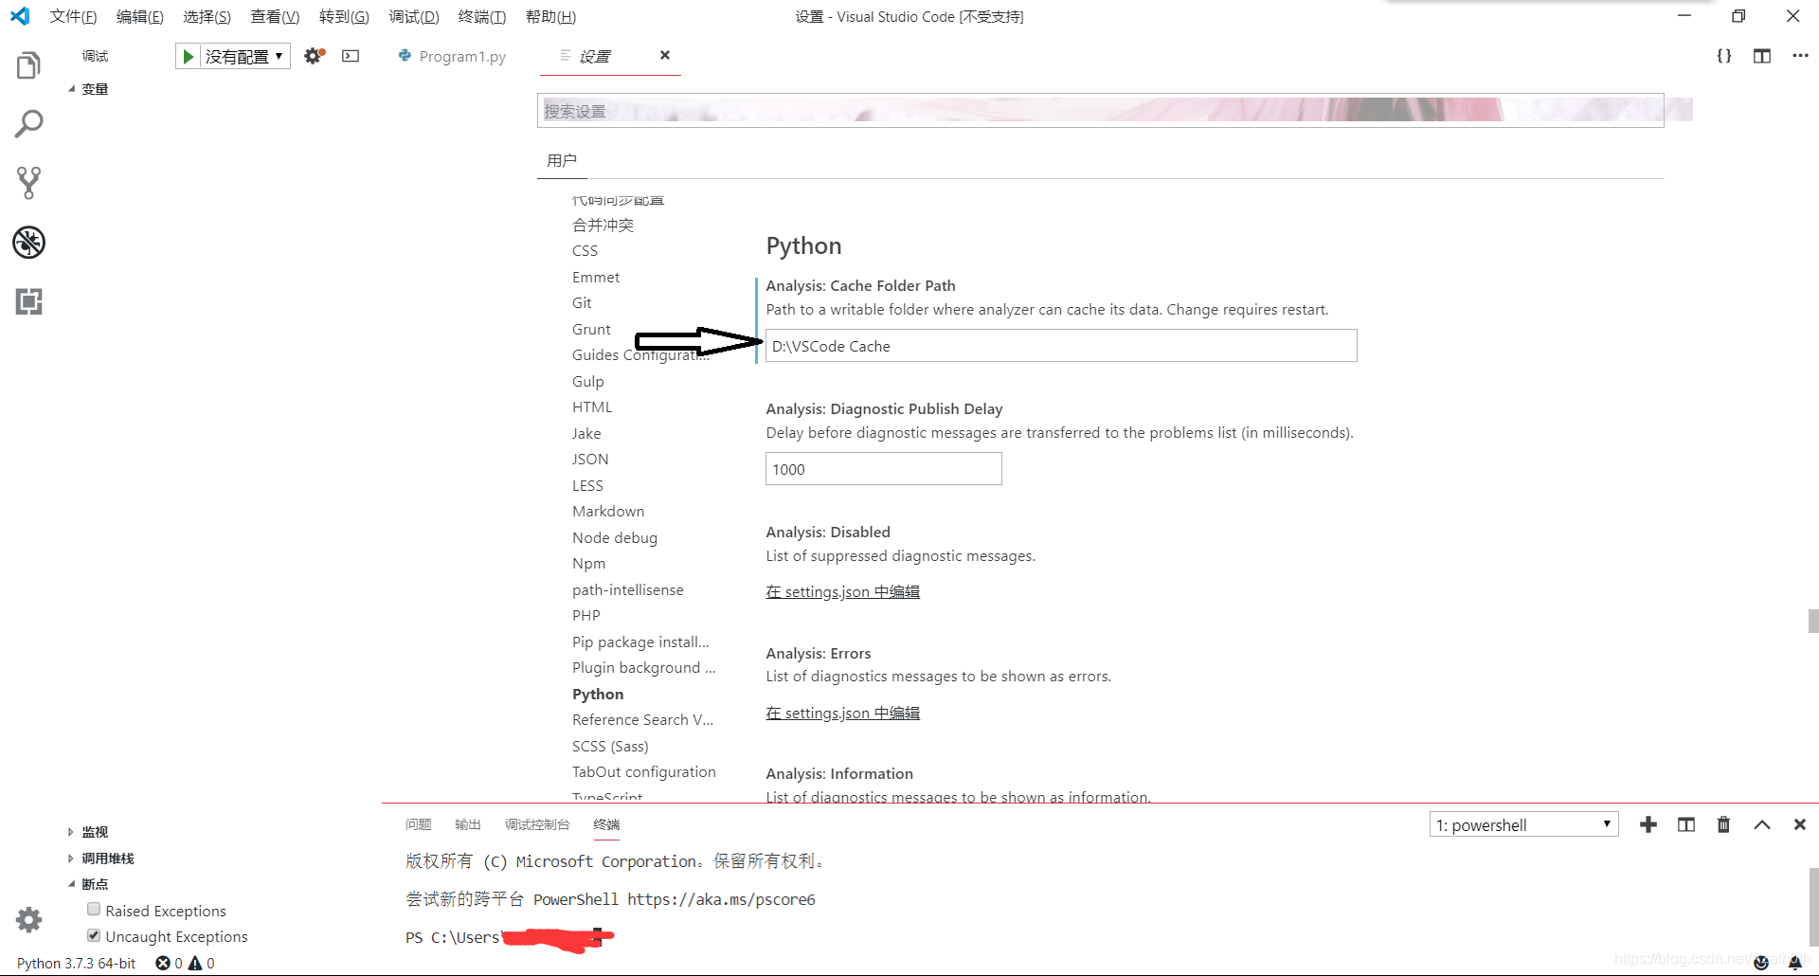Select the 用户 user settings tab
This screenshot has width=1819, height=976.
562,160
